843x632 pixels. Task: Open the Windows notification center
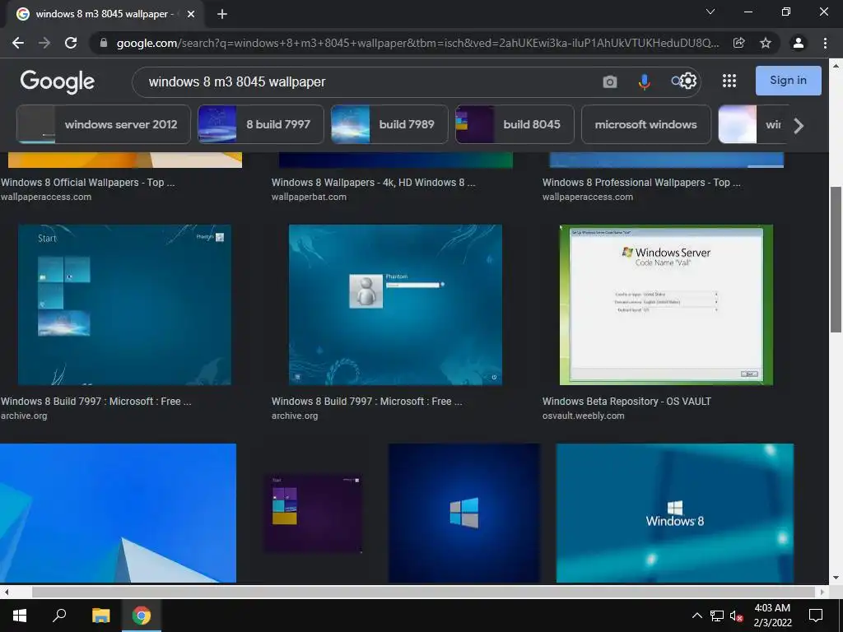click(x=816, y=616)
